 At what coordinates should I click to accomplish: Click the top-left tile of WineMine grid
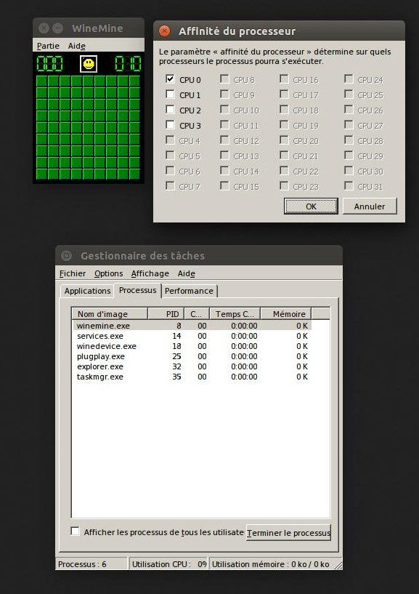41,81
